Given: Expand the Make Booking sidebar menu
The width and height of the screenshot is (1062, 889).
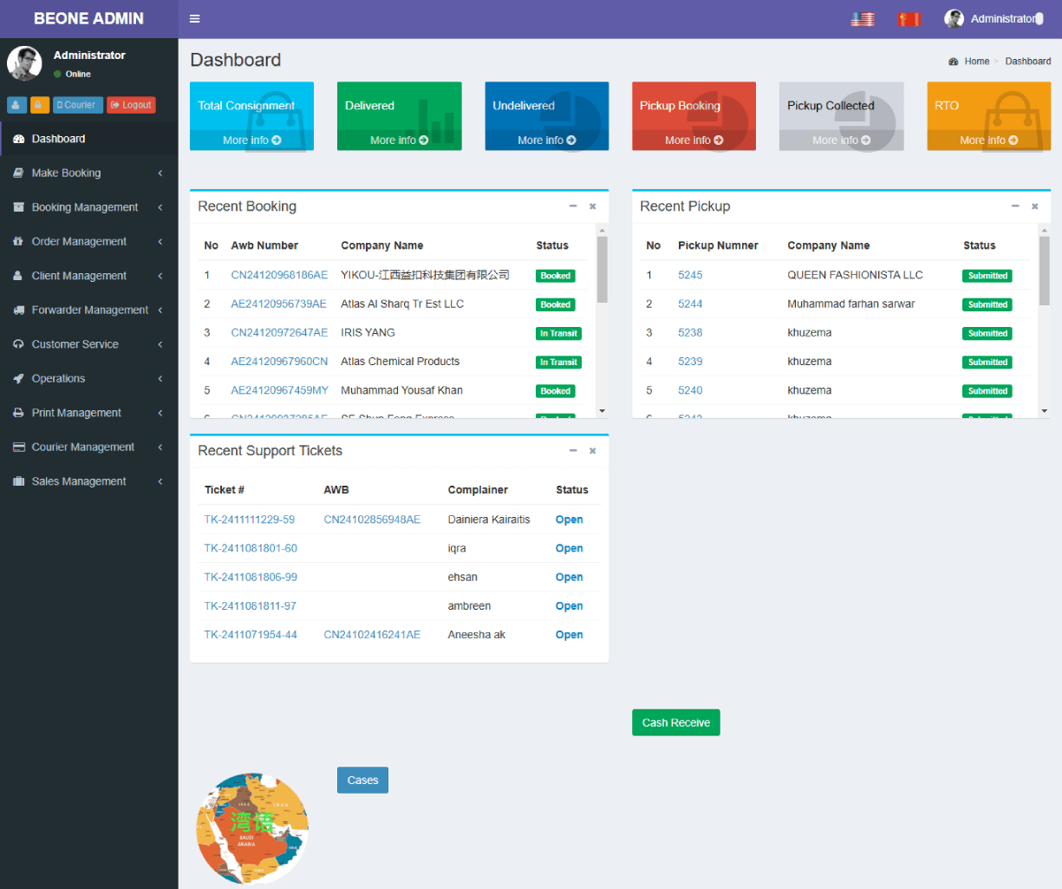Looking at the screenshot, I should tap(87, 173).
